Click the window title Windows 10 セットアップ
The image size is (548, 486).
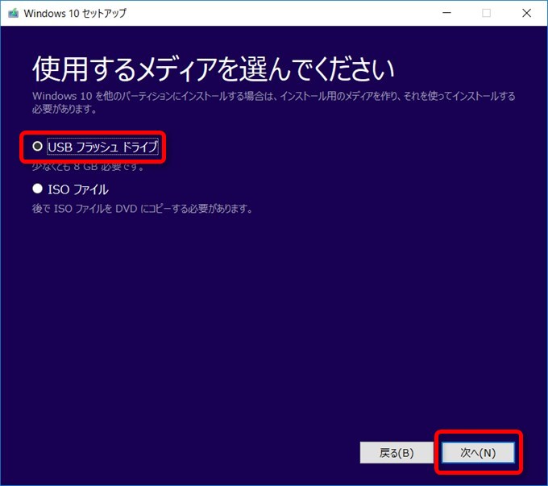pyautogui.click(x=75, y=13)
